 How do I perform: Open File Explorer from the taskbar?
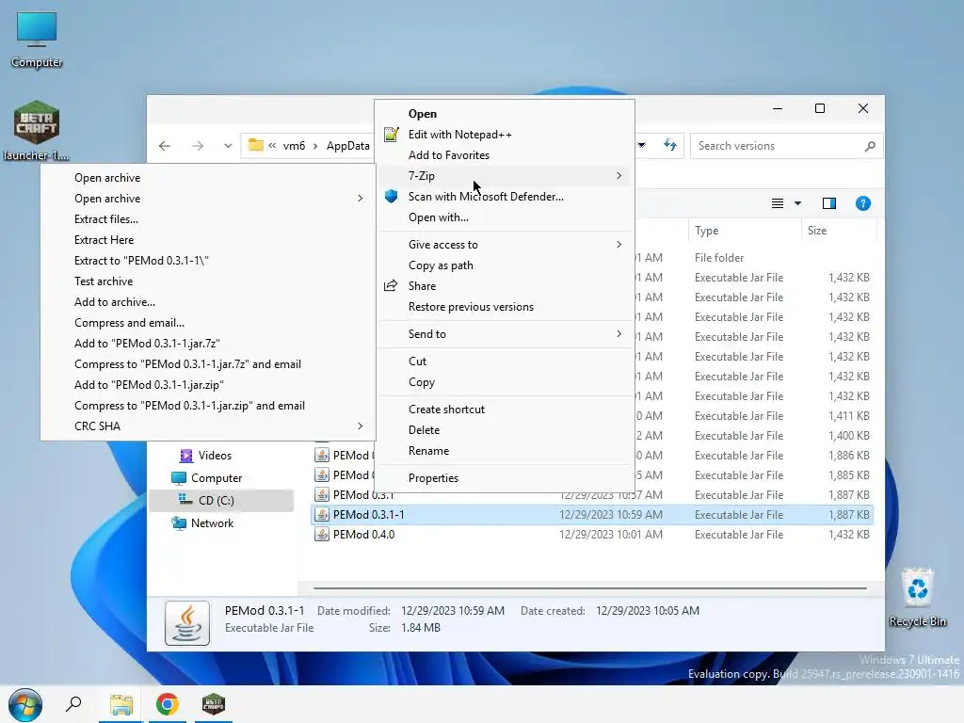121,704
